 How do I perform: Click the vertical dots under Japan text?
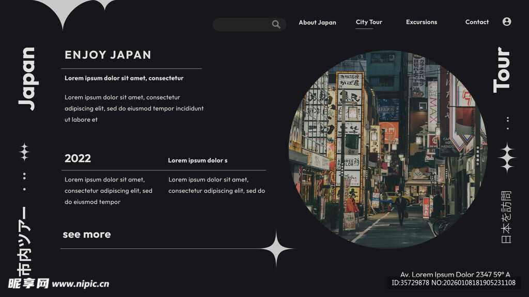click(x=24, y=182)
